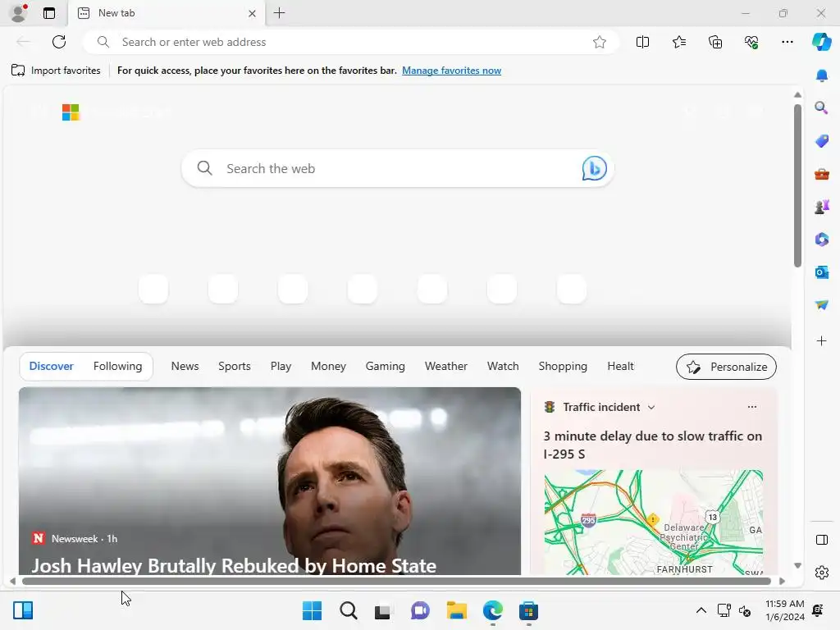Refresh the current page
Image resolution: width=840 pixels, height=630 pixels.
59,42
